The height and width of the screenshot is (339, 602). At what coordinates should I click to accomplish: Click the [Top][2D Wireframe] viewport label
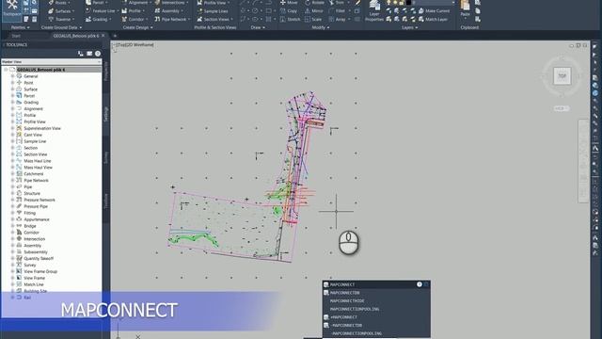135,45
